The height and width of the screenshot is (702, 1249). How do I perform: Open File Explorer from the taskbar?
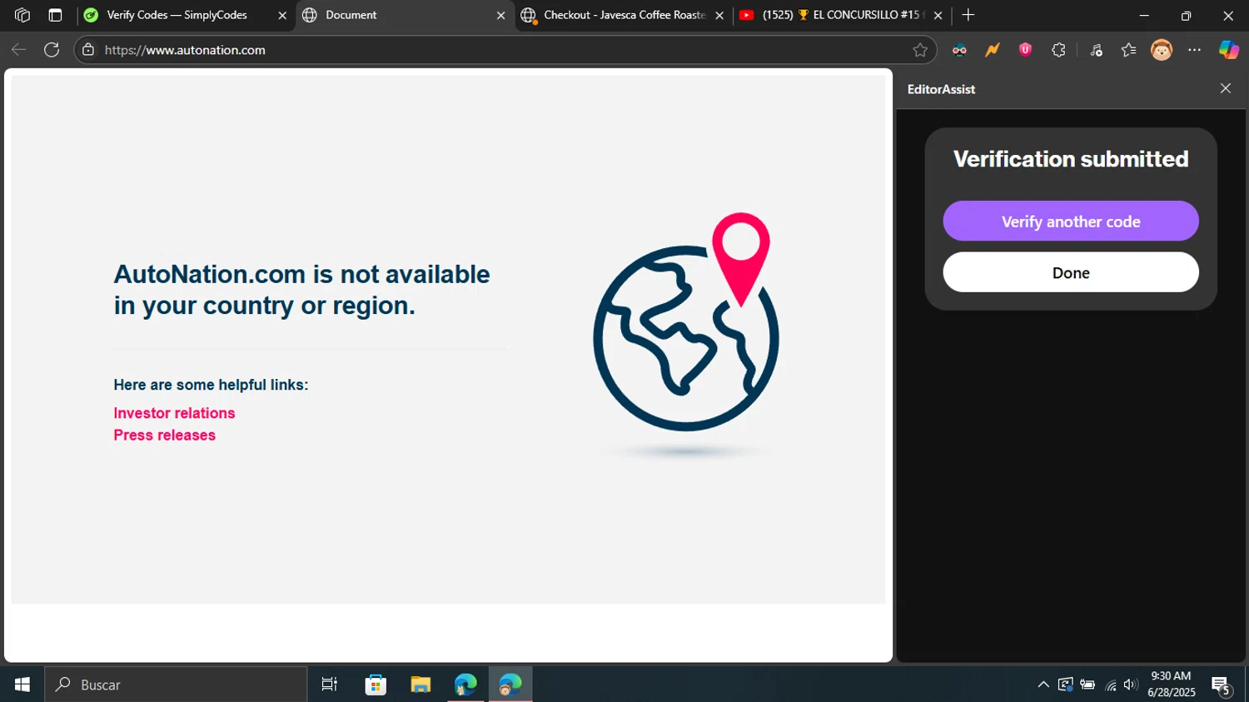[420, 685]
